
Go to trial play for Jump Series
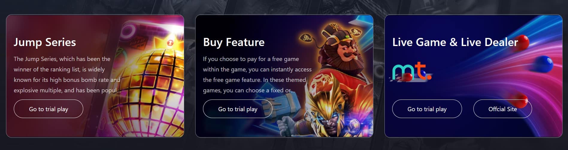(x=49, y=109)
